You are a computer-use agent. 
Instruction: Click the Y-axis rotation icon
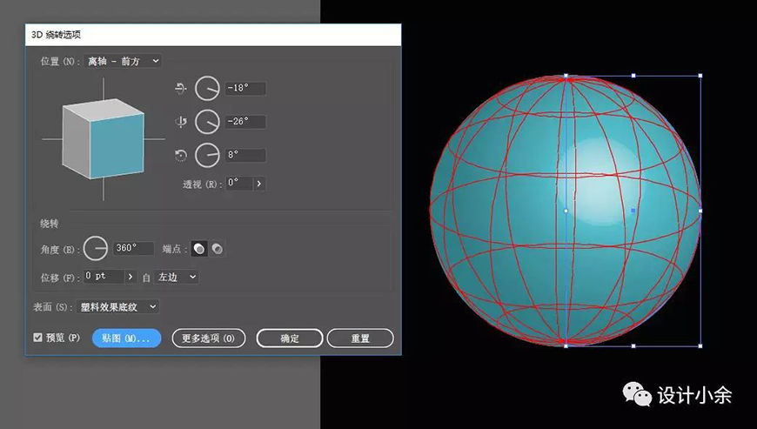pyautogui.click(x=181, y=122)
